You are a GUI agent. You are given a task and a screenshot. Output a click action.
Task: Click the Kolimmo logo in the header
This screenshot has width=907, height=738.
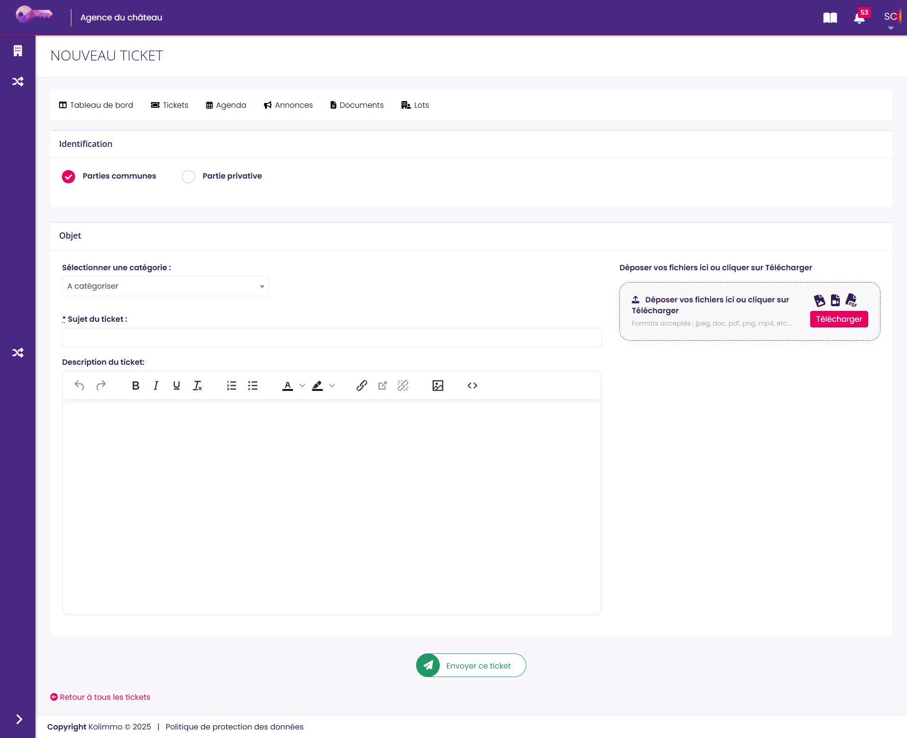tap(34, 15)
